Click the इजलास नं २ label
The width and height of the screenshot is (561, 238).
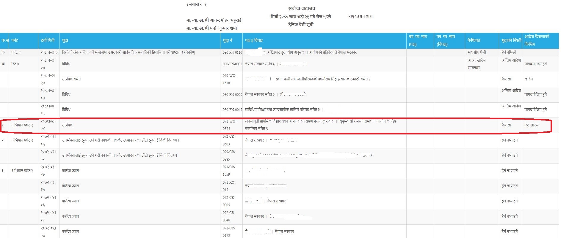(196, 4)
